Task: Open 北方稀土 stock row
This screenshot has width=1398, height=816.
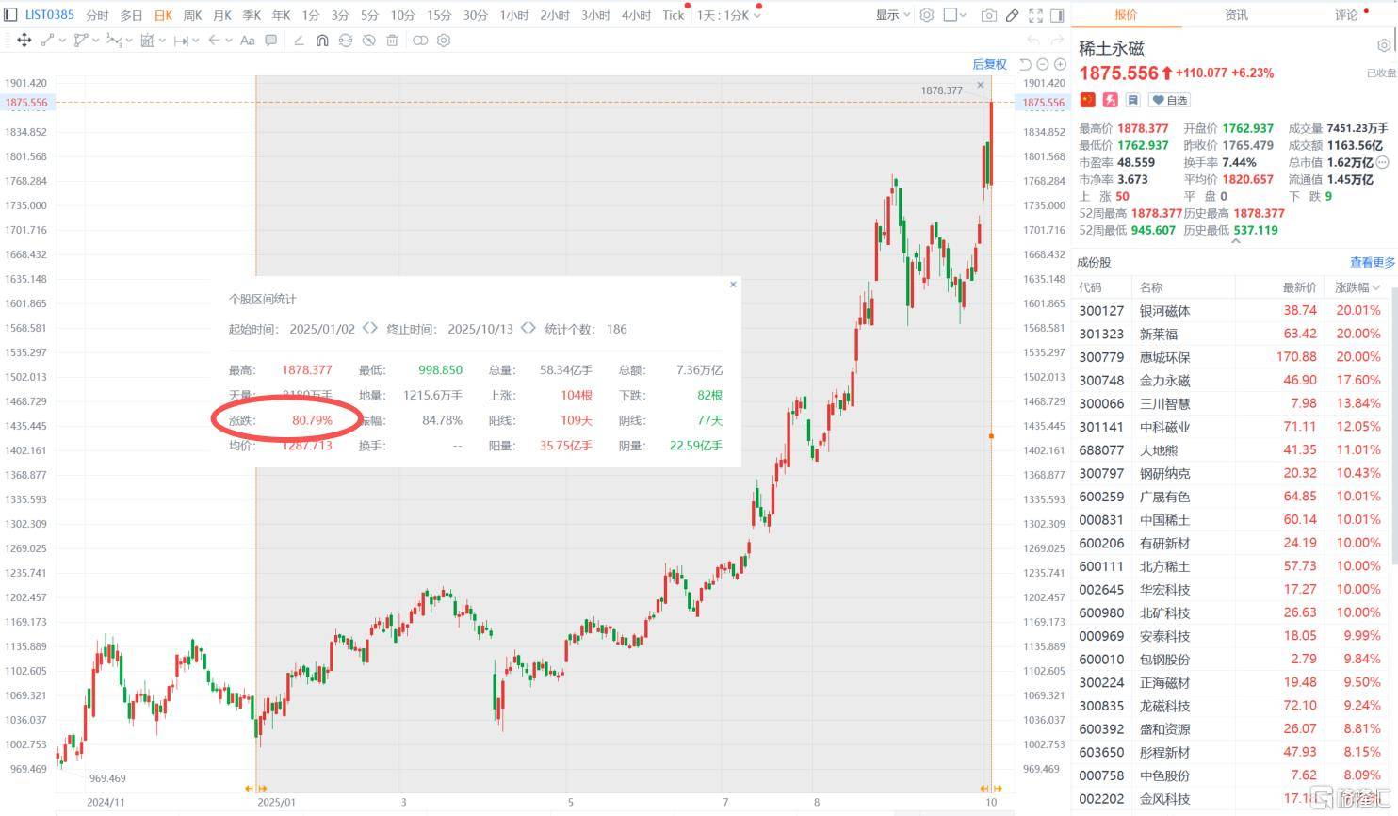Action: pyautogui.click(x=1234, y=566)
